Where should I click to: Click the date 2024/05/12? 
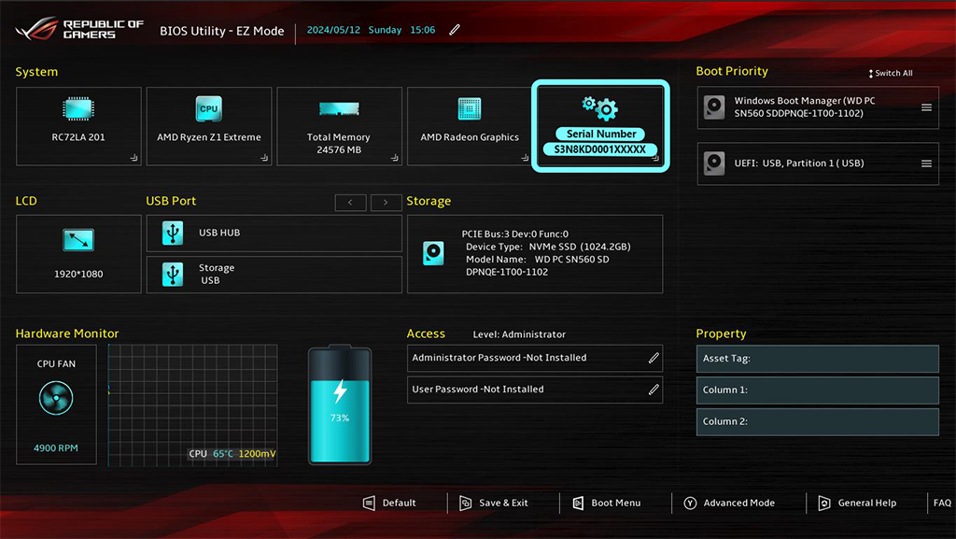333,30
